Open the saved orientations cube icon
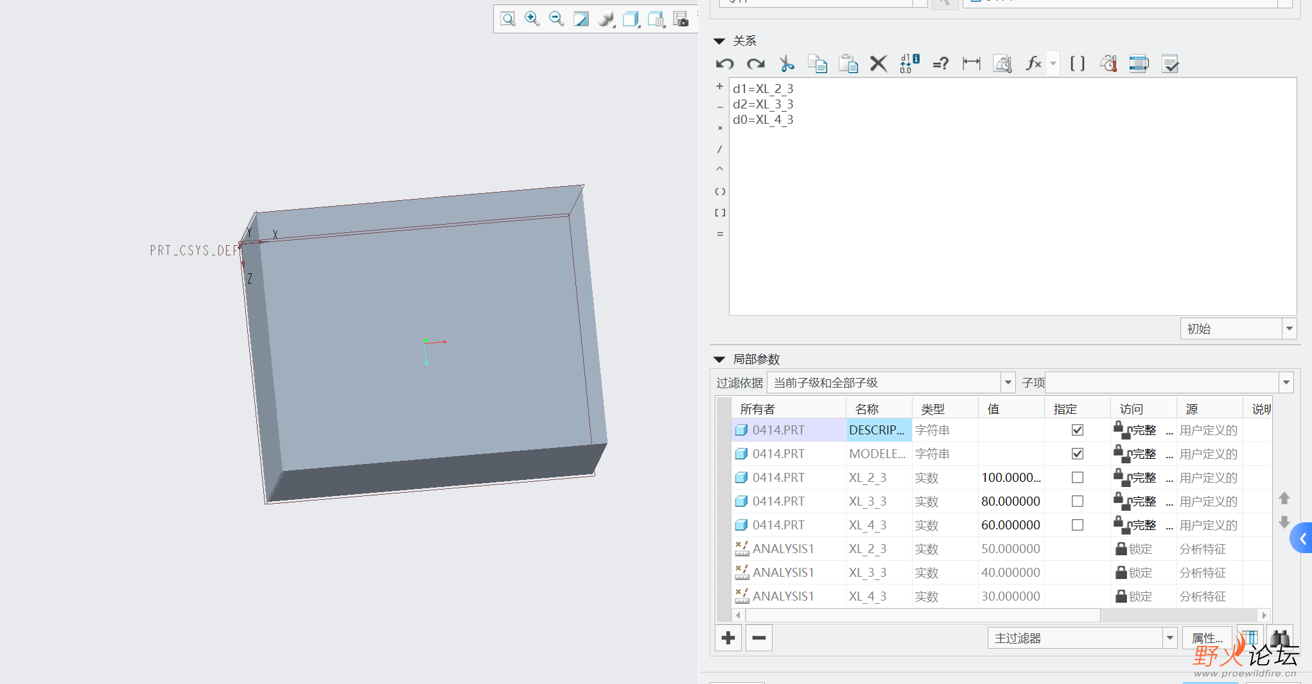The width and height of the screenshot is (1312, 684). click(x=631, y=19)
